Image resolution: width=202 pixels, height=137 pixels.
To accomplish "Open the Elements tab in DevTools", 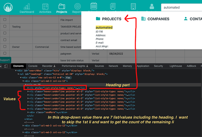I will (18, 66).
